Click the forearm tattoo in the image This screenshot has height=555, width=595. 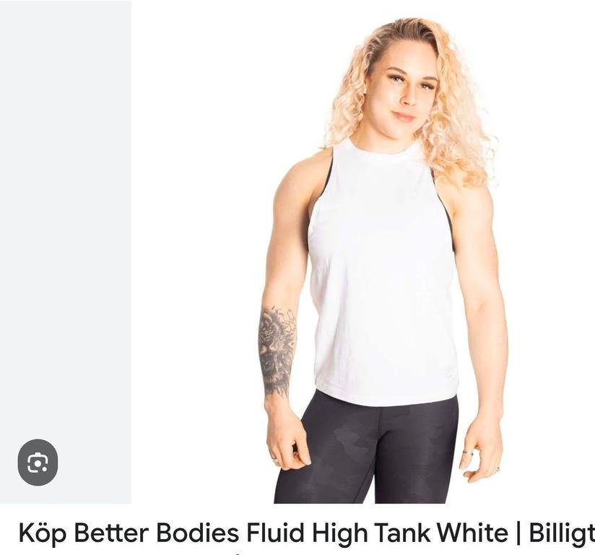click(277, 351)
